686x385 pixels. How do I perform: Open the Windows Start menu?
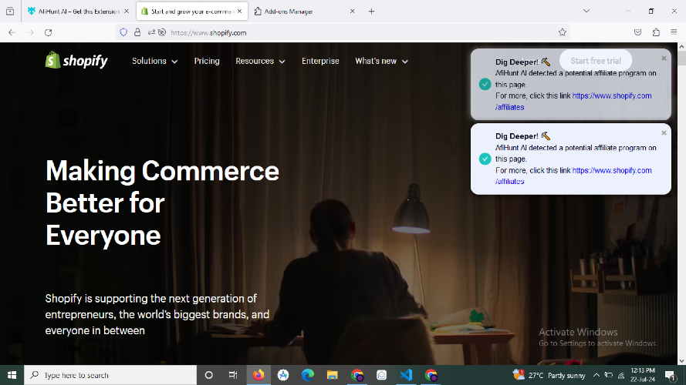click(x=12, y=375)
